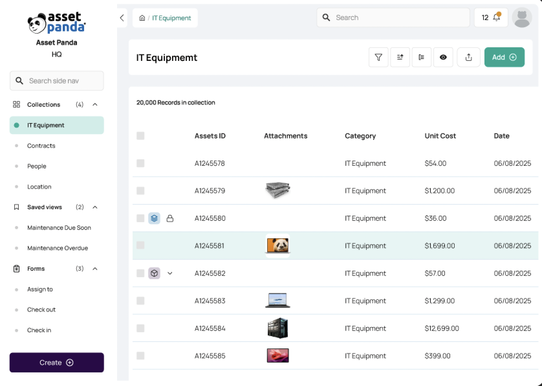This screenshot has width=542, height=386.
Task: Open the filter icon in toolbar
Action: point(378,57)
